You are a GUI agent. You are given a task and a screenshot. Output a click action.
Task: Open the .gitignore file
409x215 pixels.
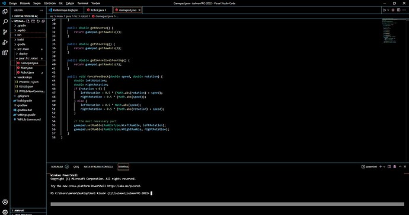[x=28, y=96]
